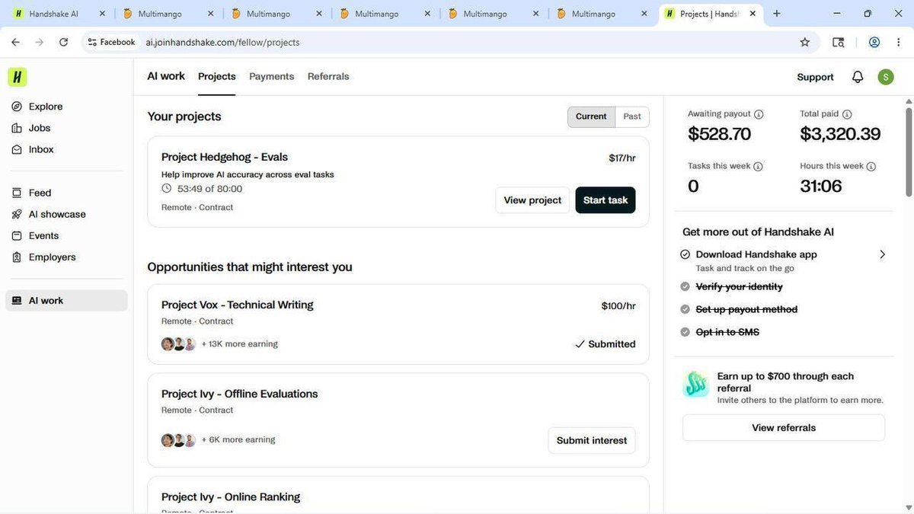
Task: Click the page vertical scrollbar
Action: coord(908,152)
